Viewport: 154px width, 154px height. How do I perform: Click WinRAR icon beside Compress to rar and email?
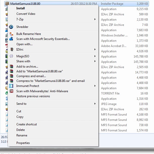(11, 81)
